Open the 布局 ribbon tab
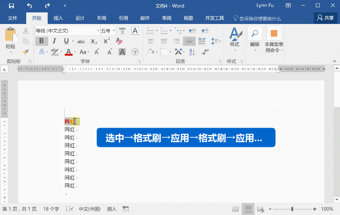The width and height of the screenshot is (340, 215). coord(102,18)
